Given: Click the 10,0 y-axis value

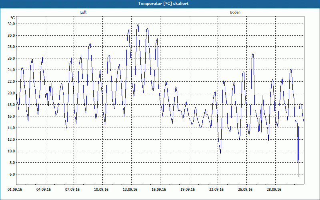Looking at the screenshot, I should (11, 151).
